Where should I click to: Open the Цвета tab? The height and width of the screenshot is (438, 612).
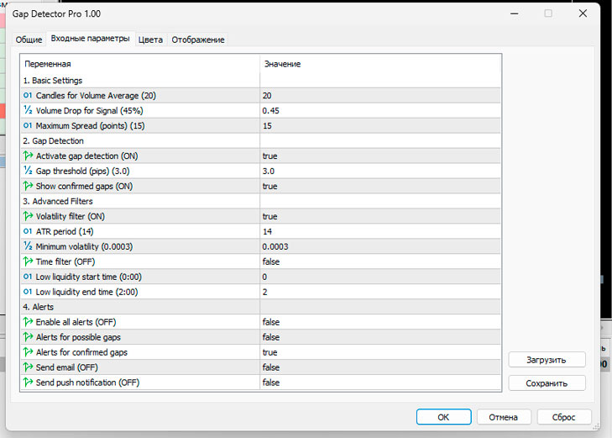pos(150,40)
